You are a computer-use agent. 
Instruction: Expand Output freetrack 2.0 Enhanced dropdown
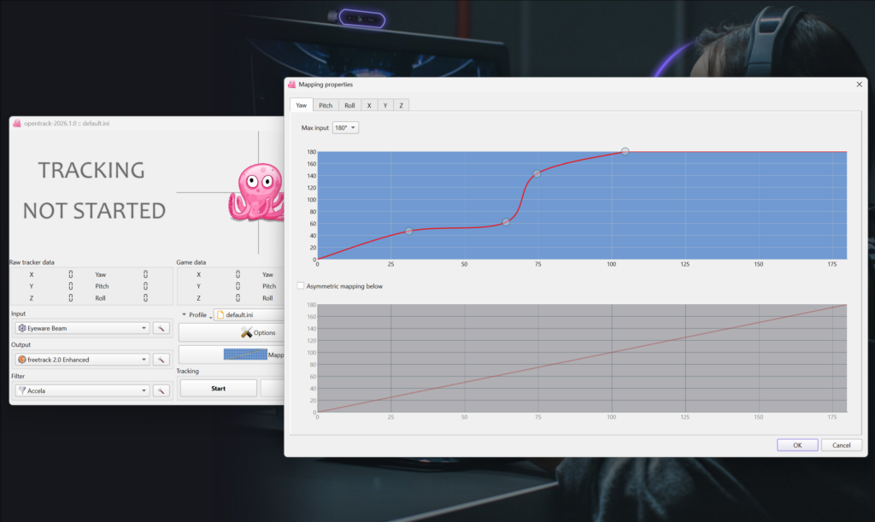(x=82, y=360)
